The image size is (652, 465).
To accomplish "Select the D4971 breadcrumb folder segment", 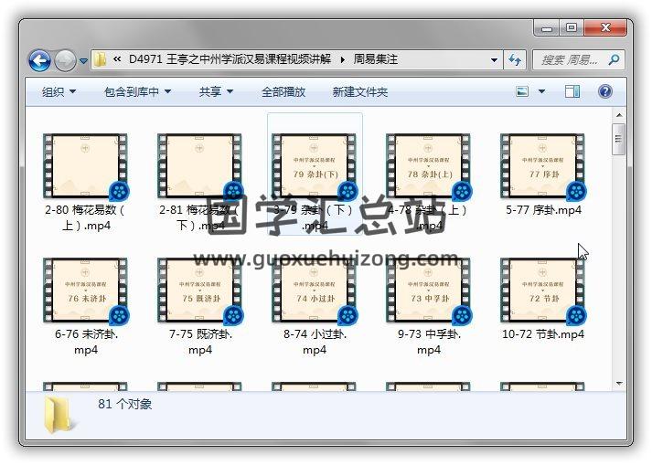I will (230, 59).
